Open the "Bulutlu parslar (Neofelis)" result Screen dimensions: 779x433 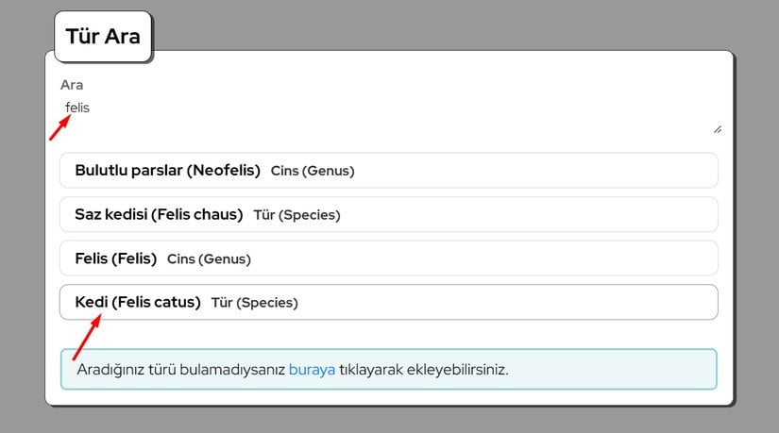click(167, 171)
